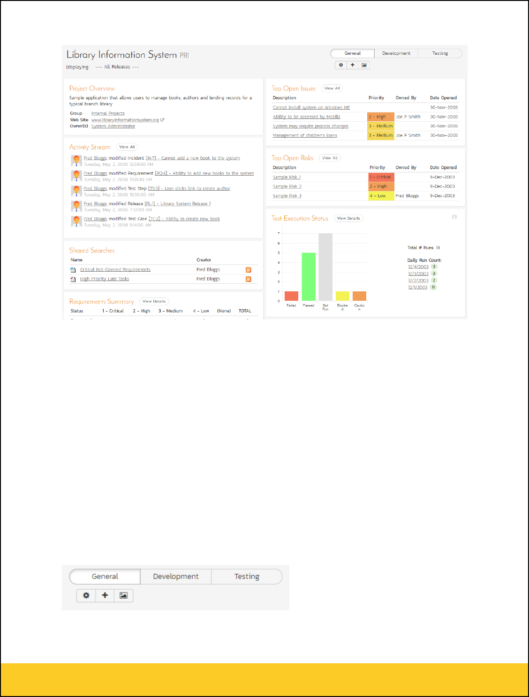This screenshot has height=697, width=529.
Task: Select the enlarged Development tab at the bottom
Action: pyautogui.click(x=176, y=577)
